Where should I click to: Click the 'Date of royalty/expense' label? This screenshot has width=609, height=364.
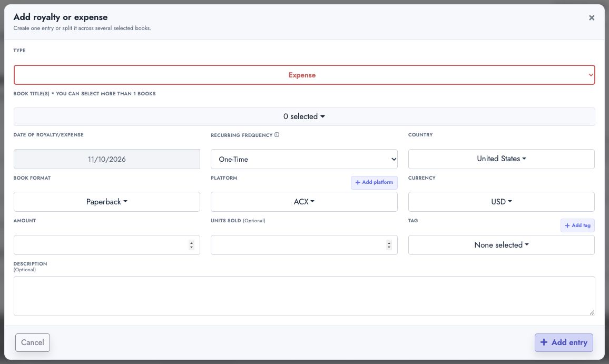[x=48, y=135]
